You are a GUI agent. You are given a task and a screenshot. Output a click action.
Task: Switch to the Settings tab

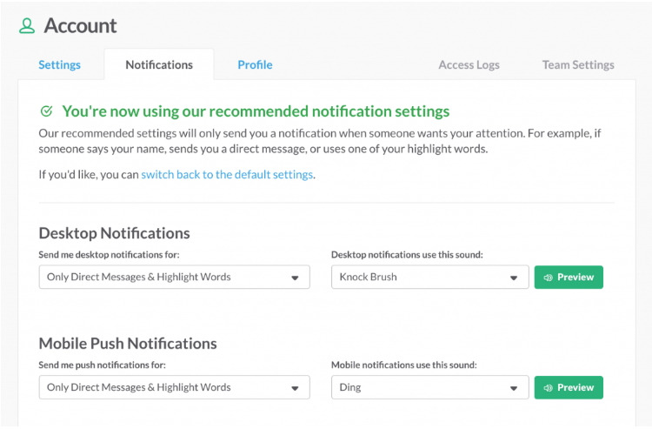pos(59,64)
